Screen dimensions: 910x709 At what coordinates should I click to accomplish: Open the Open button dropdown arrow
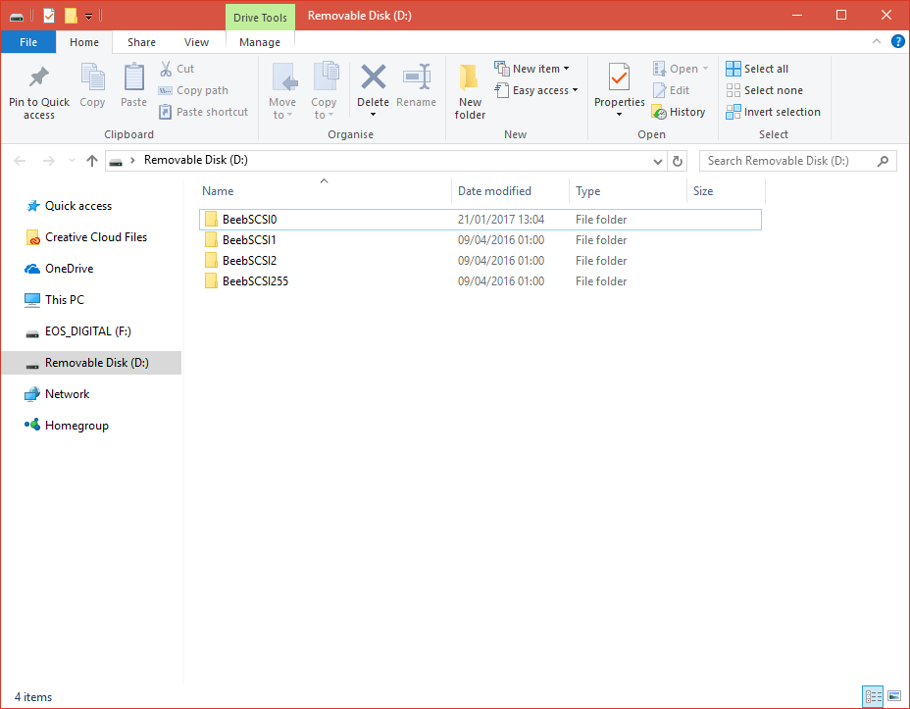pos(705,69)
